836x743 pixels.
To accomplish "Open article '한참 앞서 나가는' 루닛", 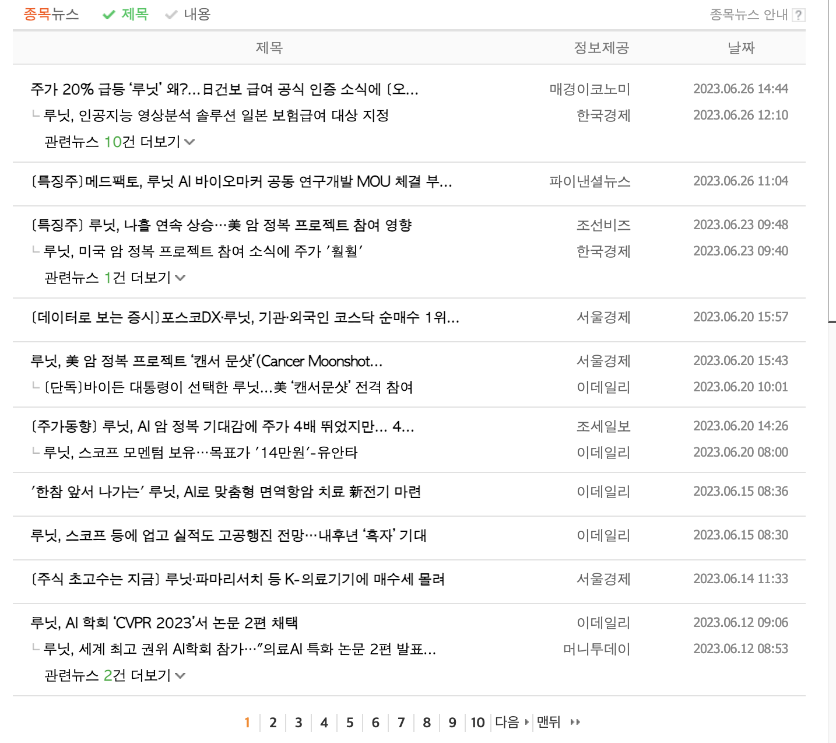I will (x=226, y=492).
